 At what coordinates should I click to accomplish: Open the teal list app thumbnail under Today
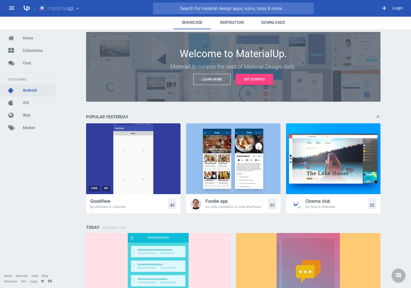coord(158,261)
